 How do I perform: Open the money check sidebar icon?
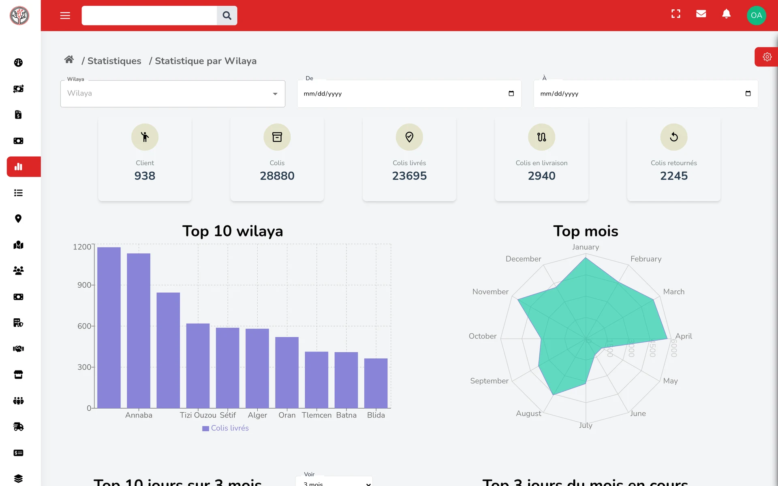pyautogui.click(x=18, y=453)
